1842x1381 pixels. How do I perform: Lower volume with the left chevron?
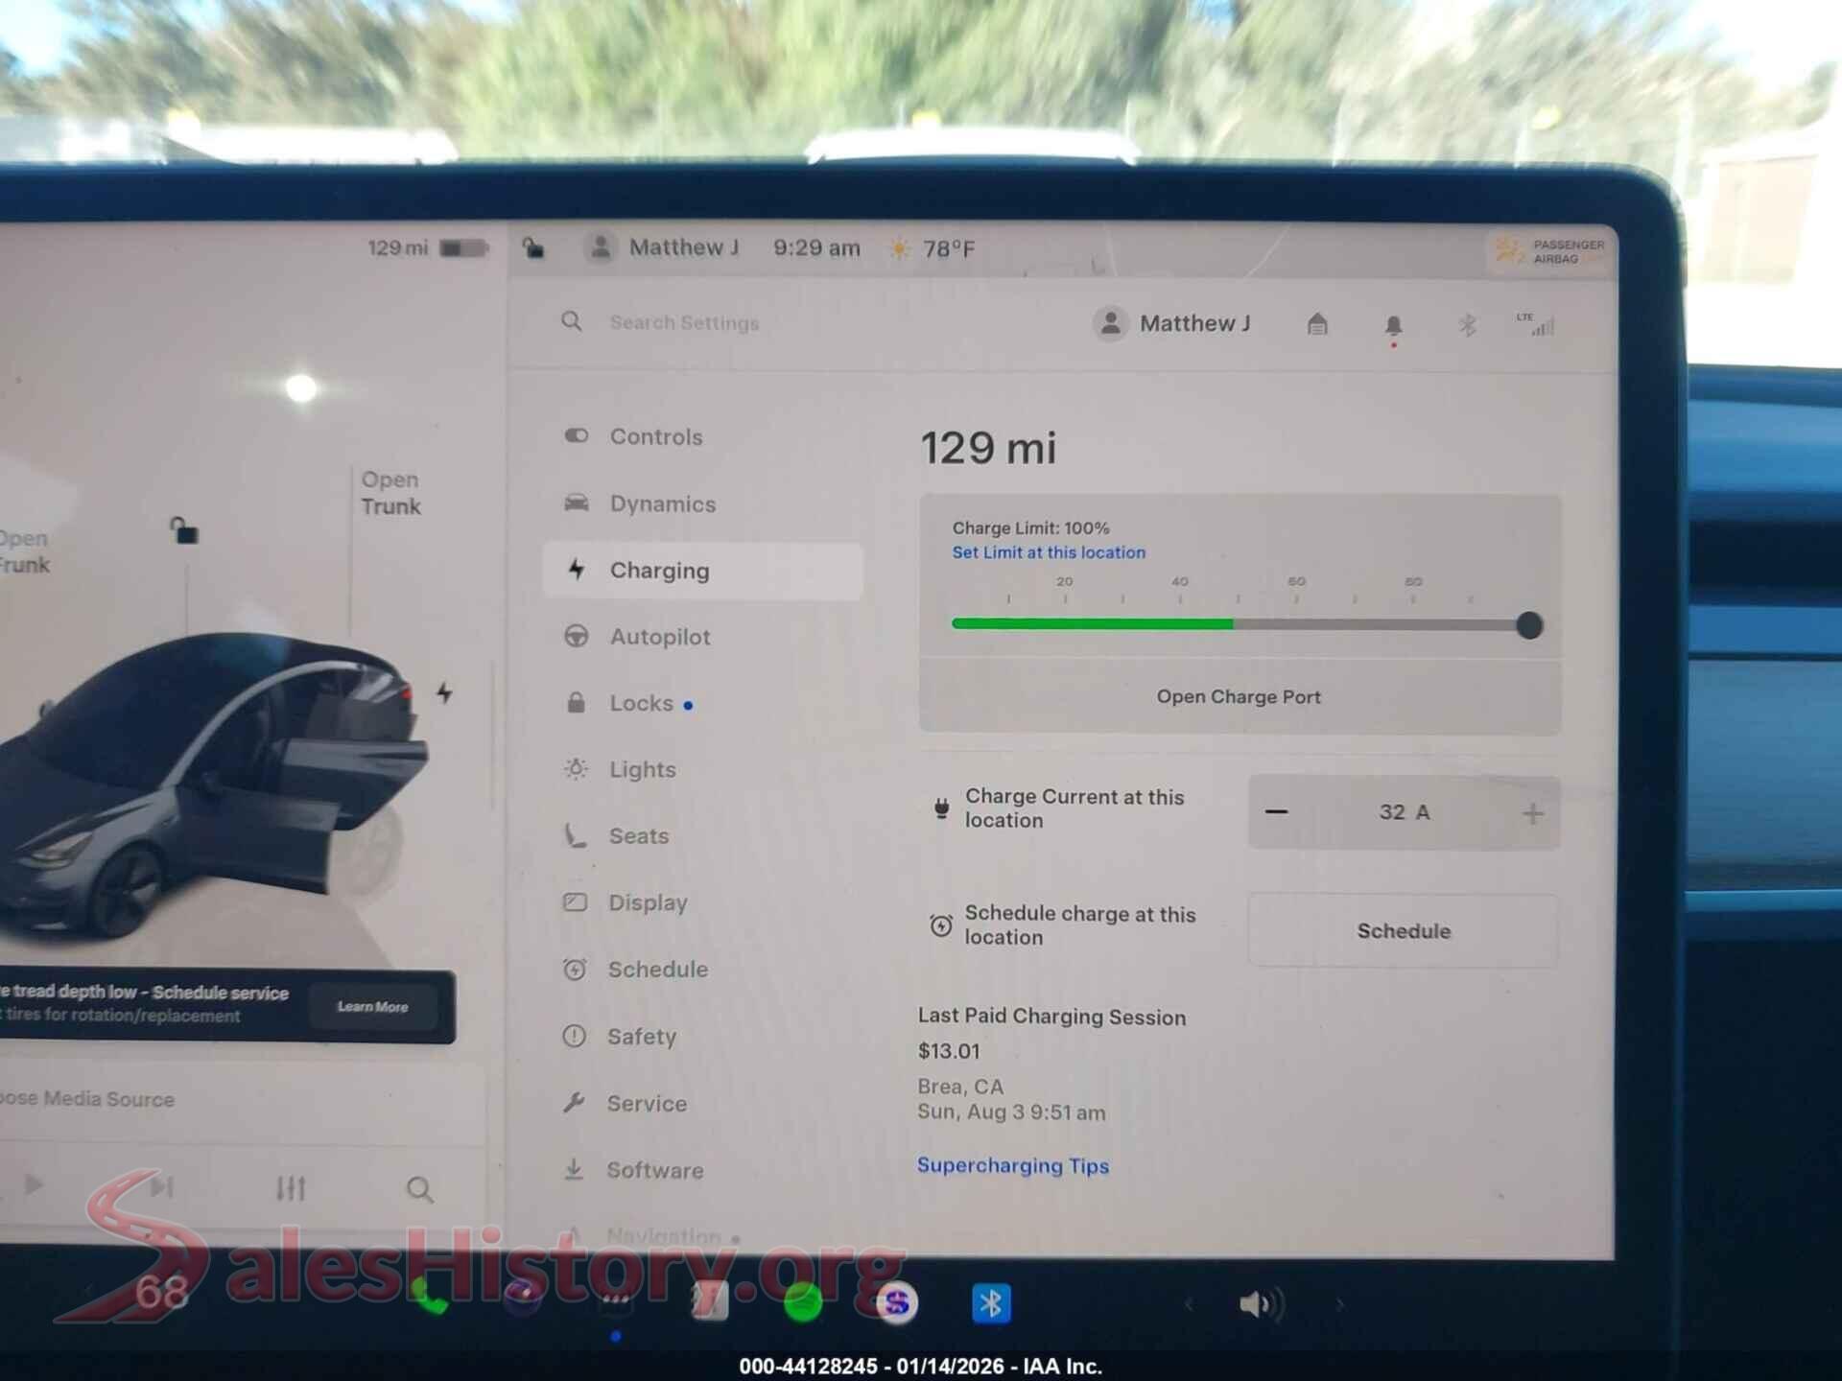1189,1304
